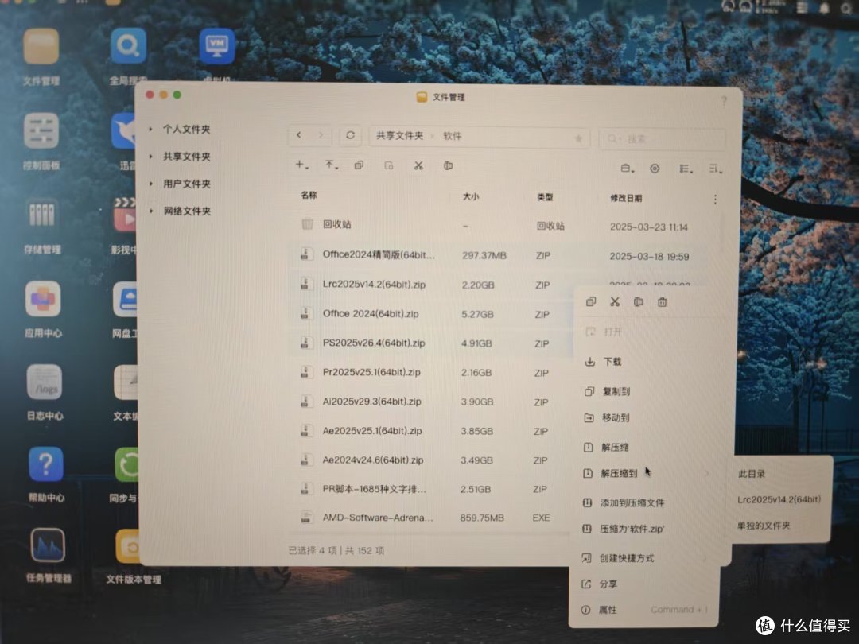Viewport: 859px width, 644px height.
Task: Open the toolbox tools dropdown
Action: point(628,168)
